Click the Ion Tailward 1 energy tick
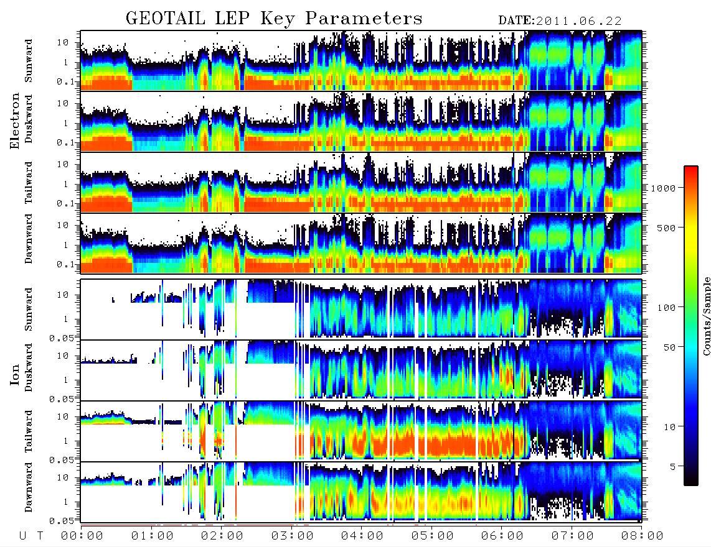The image size is (711, 547). point(66,441)
